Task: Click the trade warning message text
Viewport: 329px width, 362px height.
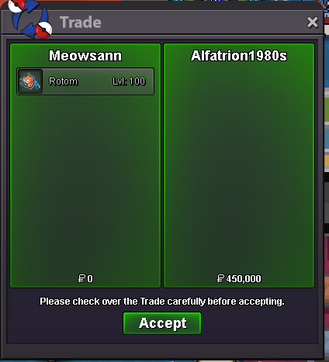Action: click(162, 302)
